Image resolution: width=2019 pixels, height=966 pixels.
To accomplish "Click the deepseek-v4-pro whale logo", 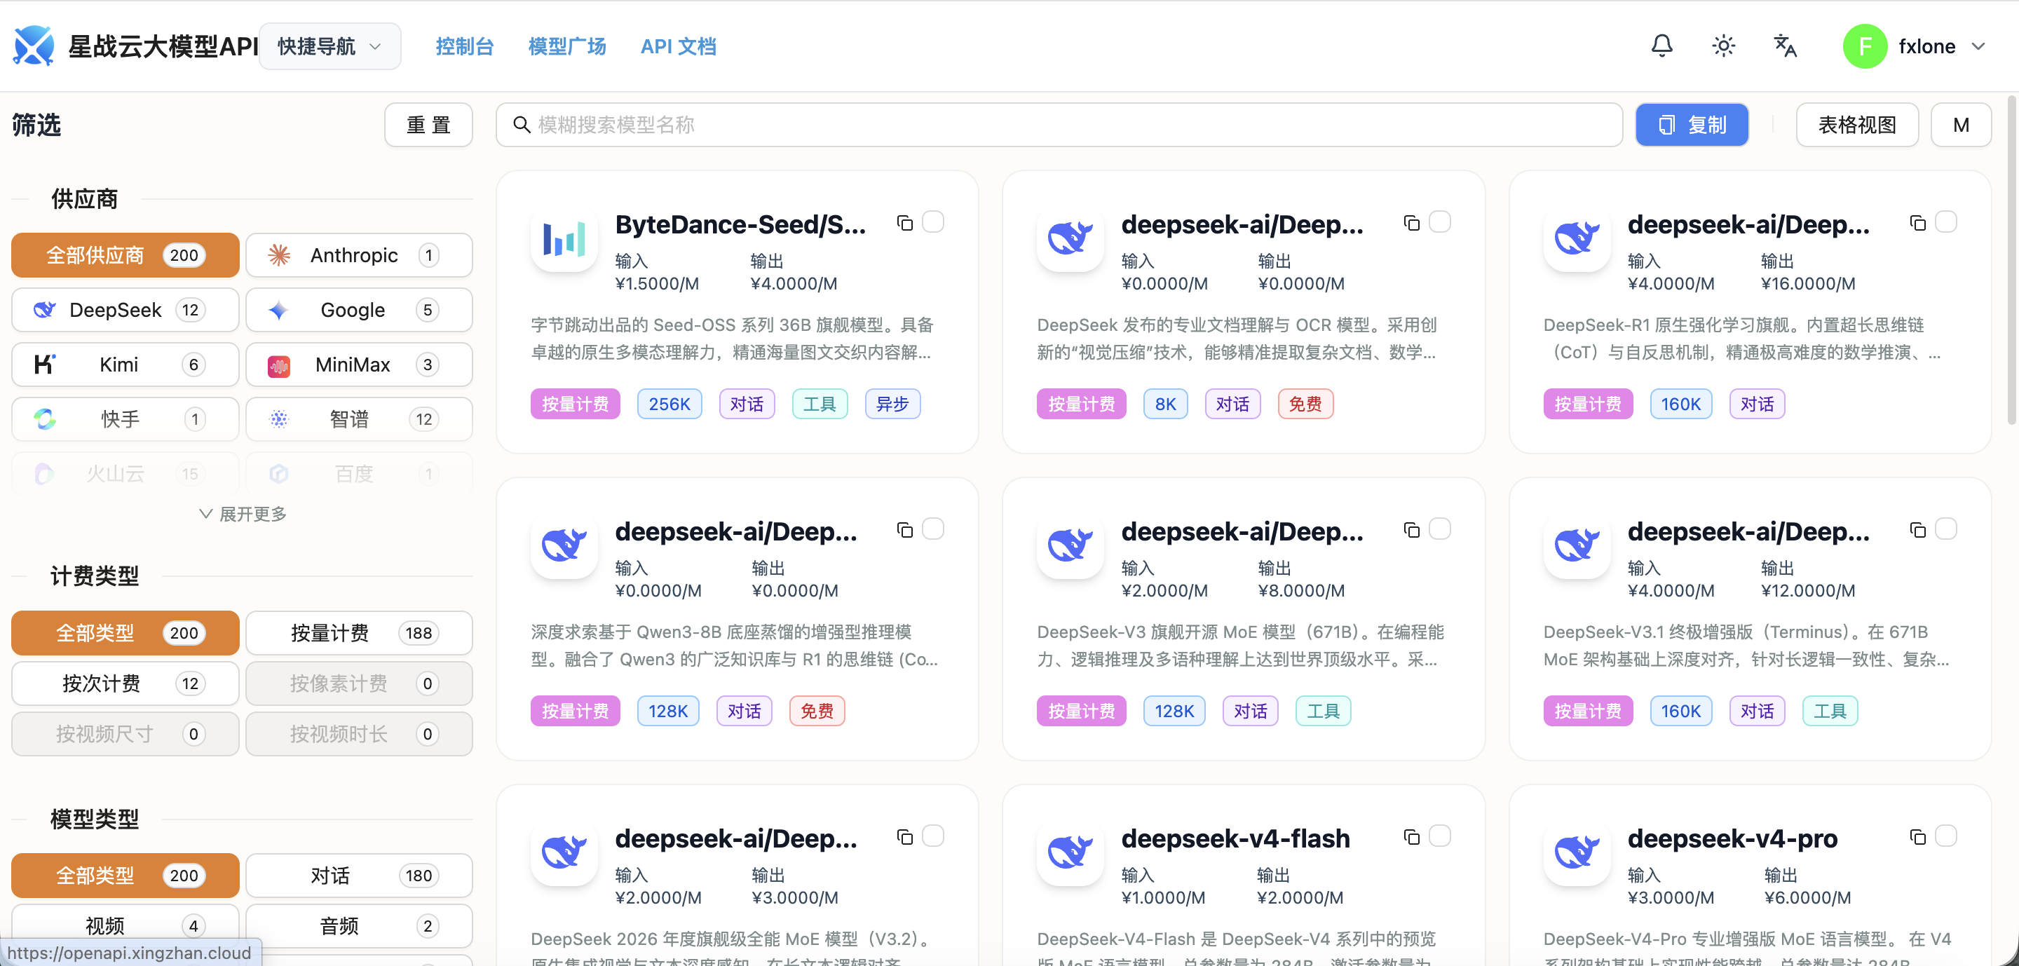I will 1577,852.
